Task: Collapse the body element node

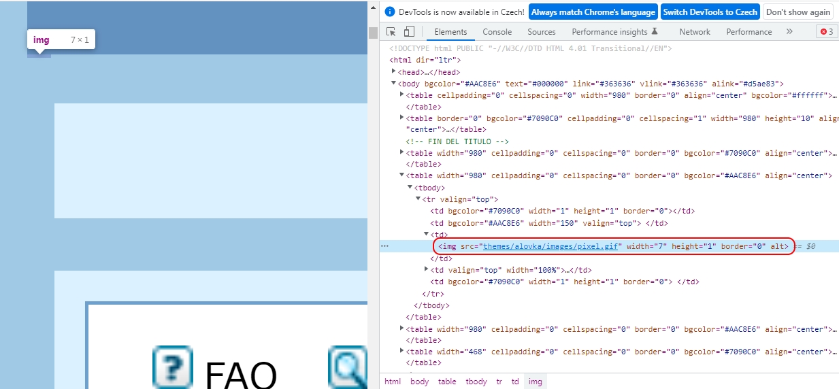Action: [394, 83]
